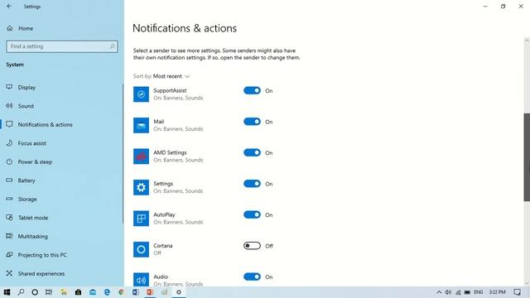
Task: Launch Microsoft Edge from the taskbar
Action: 107,292
